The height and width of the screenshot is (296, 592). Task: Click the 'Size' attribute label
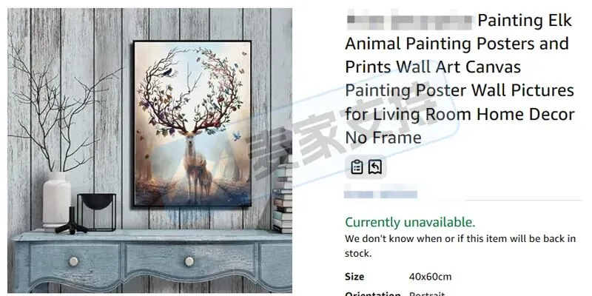(x=354, y=277)
